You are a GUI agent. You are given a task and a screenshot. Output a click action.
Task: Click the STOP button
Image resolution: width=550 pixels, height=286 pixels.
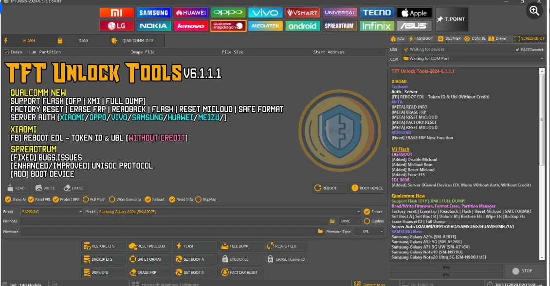click(523, 271)
